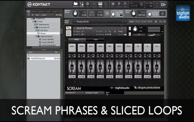194x122 pixels.
Task: Open the Files floppy disk menu
Action: (x=113, y=4)
